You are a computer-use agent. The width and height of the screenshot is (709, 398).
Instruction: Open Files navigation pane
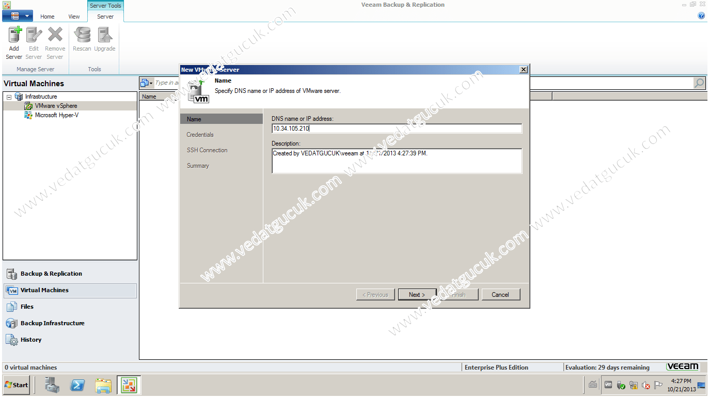click(70, 307)
